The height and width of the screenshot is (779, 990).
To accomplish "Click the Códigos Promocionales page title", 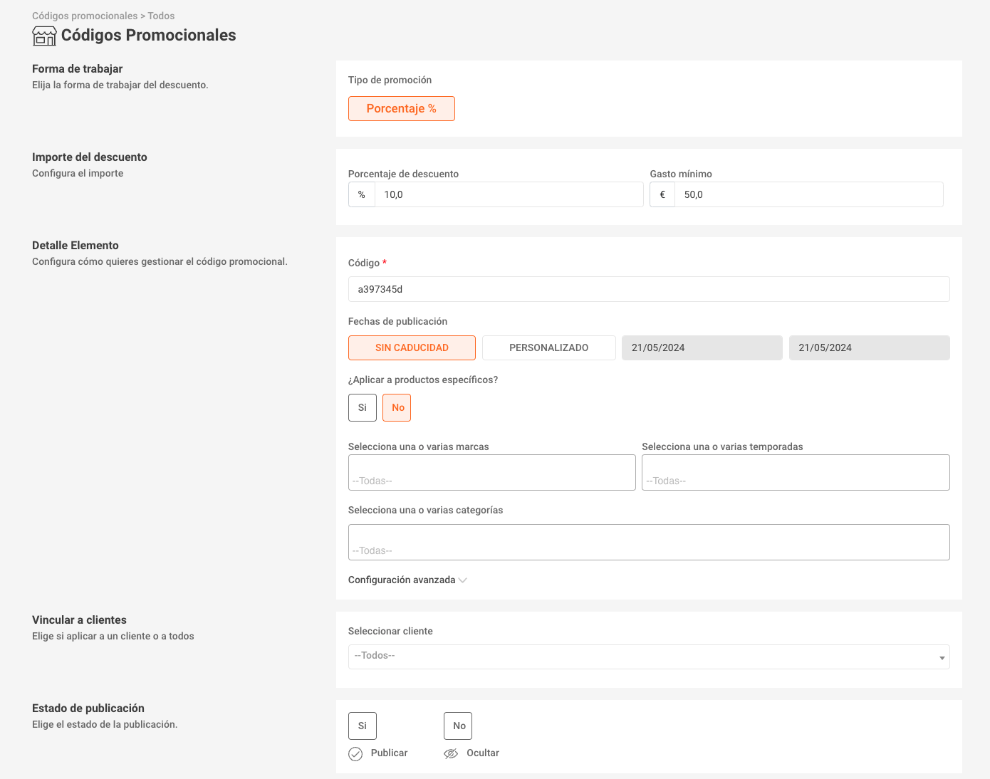I will tap(149, 35).
